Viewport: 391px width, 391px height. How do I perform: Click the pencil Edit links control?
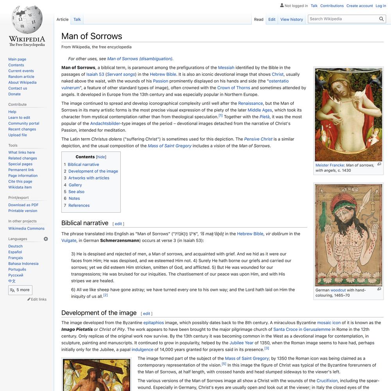click(37, 299)
